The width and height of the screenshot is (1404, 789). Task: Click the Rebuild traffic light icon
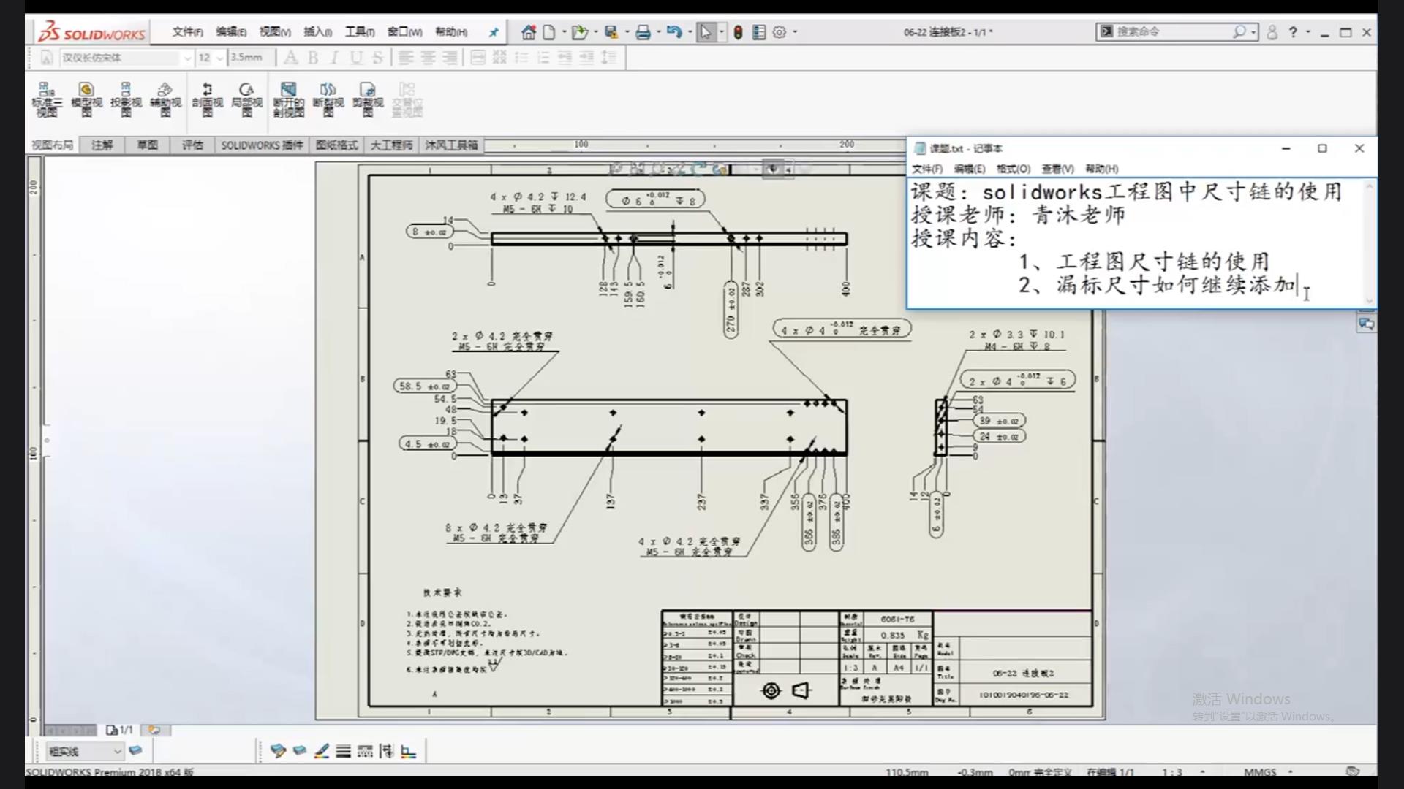[739, 32]
